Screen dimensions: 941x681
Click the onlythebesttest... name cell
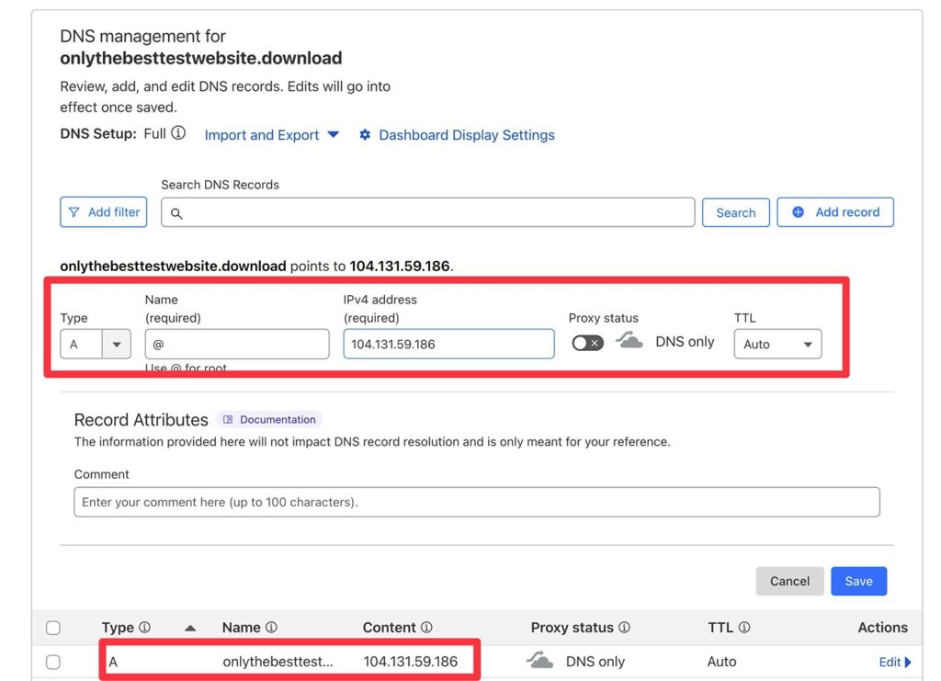tap(278, 662)
